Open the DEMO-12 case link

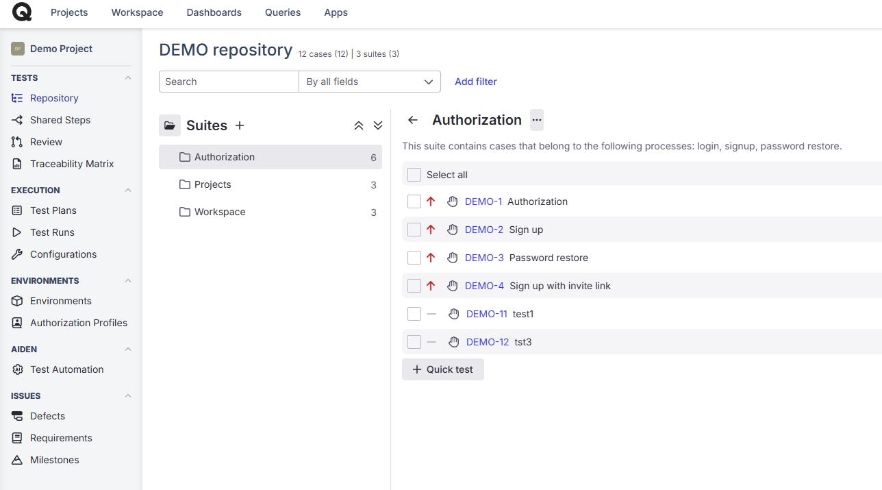(488, 342)
